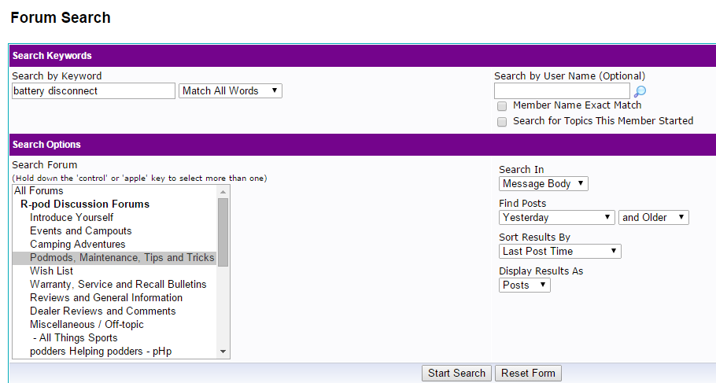
Task: Select Reviews and General Information forum
Action: click(x=115, y=297)
